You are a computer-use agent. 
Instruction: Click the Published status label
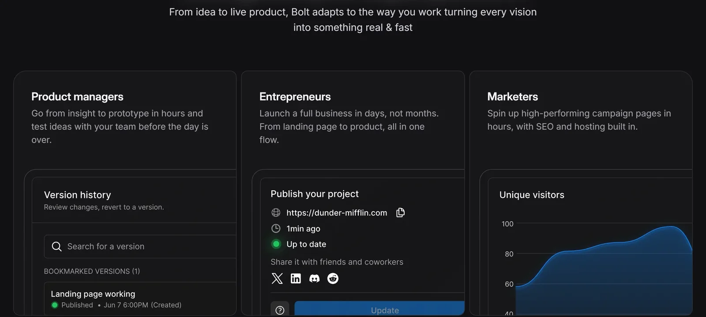77,305
